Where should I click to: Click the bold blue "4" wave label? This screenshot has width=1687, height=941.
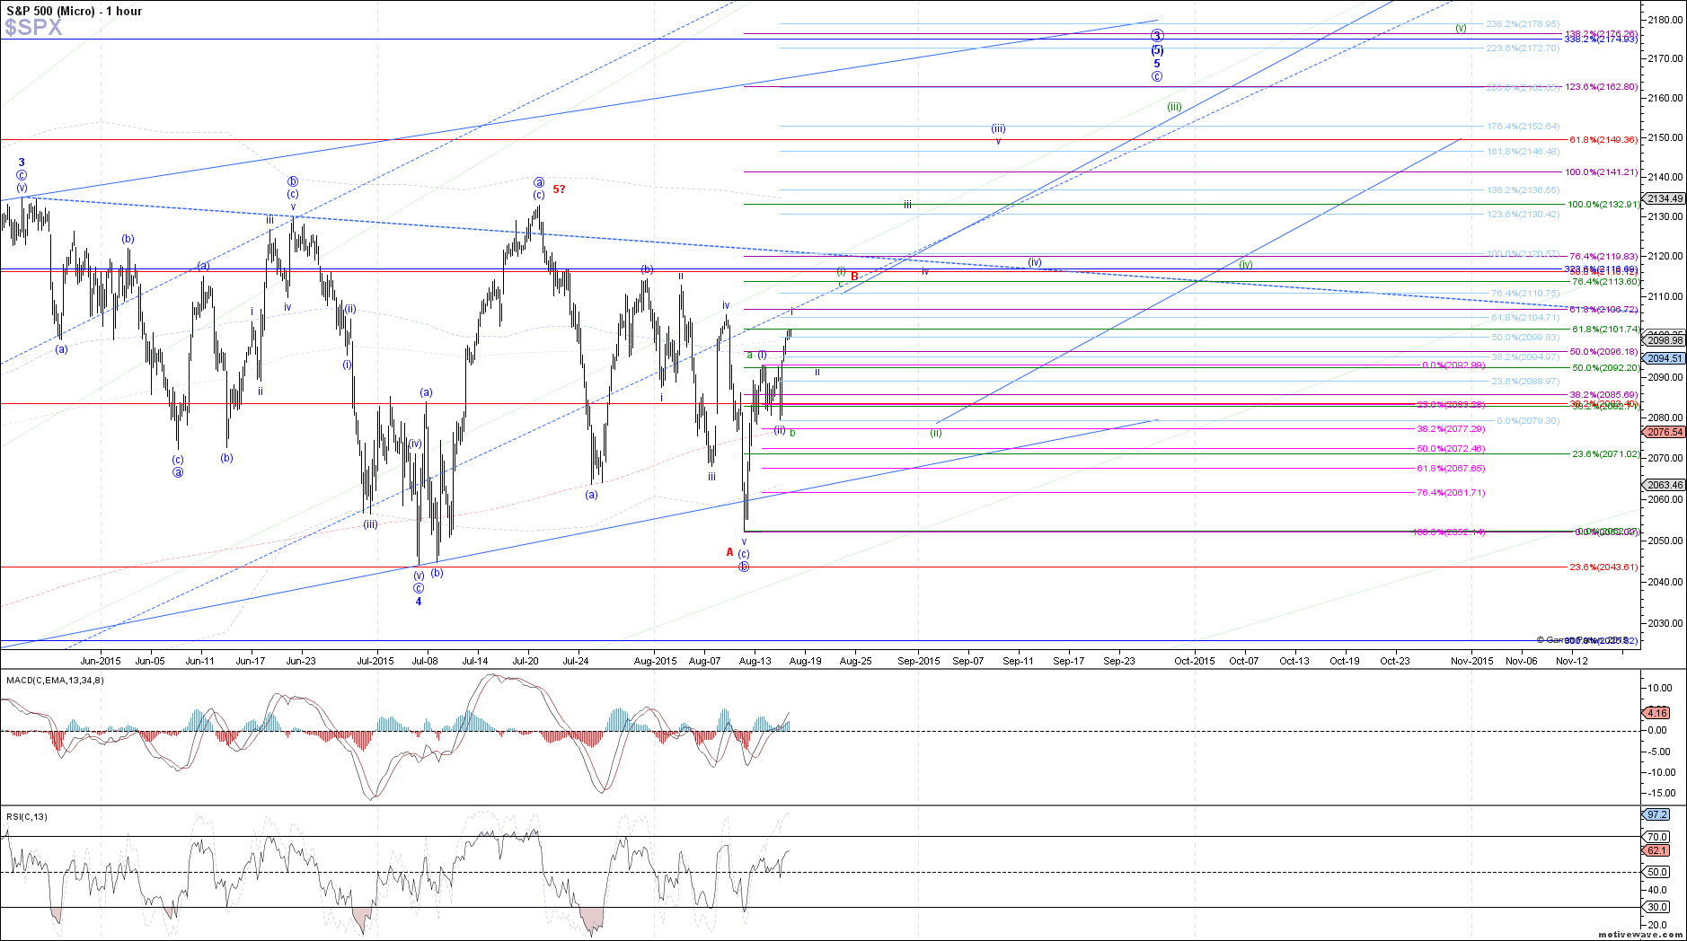click(x=419, y=602)
